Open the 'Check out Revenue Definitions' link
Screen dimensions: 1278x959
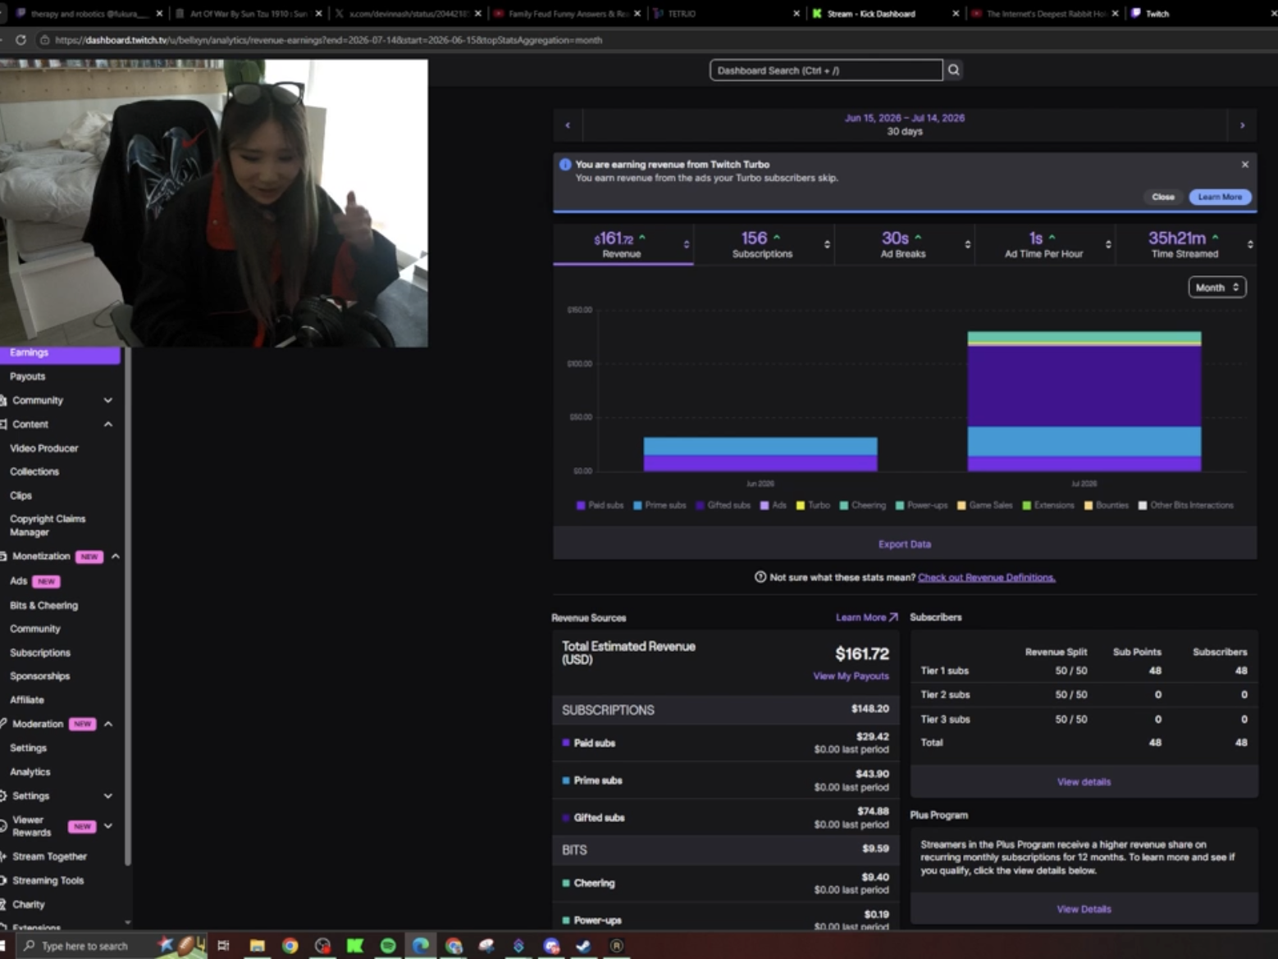(x=987, y=578)
